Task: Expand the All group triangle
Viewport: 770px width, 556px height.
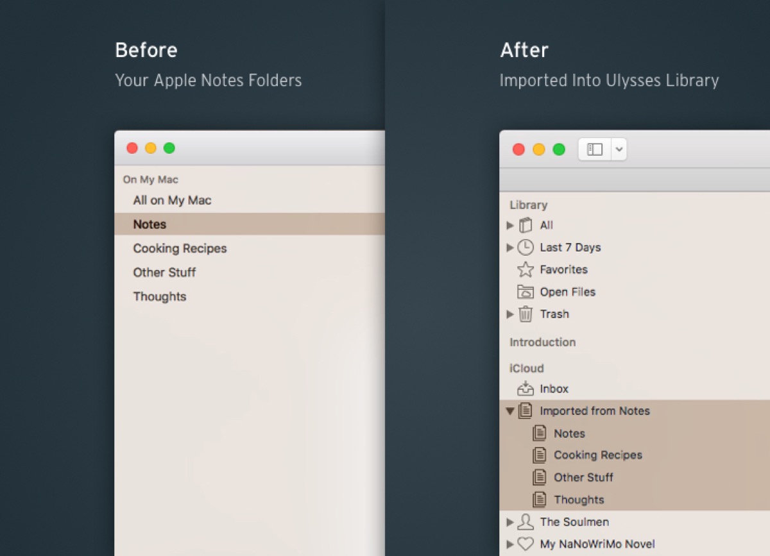Action: [x=510, y=225]
